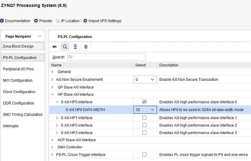Switch to the Clock Configuration page

[x=19, y=92]
